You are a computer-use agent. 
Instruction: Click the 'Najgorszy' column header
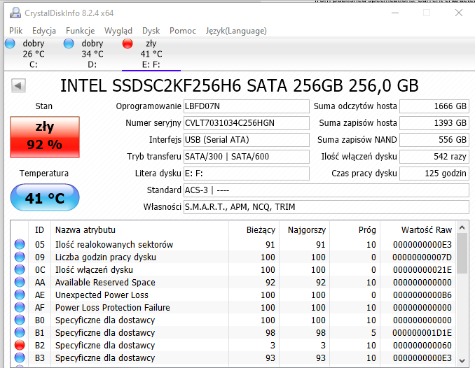pyautogui.click(x=305, y=230)
